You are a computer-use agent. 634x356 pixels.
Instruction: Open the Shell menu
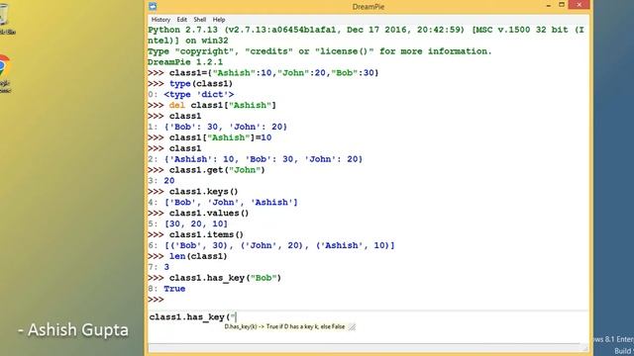point(200,20)
